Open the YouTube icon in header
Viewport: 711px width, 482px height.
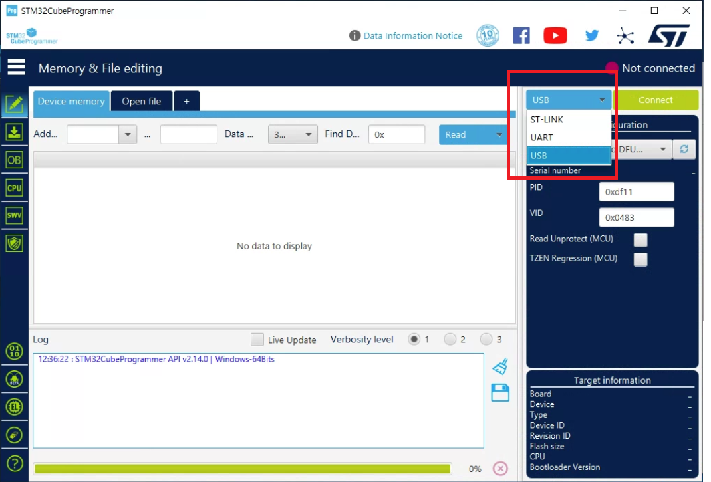click(x=555, y=35)
